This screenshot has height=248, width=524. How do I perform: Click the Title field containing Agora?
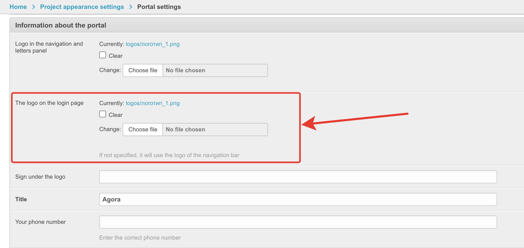pyautogui.click(x=298, y=199)
